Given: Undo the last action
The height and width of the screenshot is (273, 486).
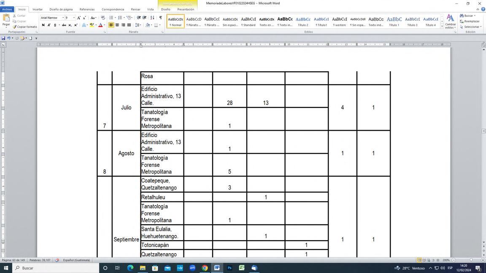Looking at the screenshot, I should coord(9,38).
